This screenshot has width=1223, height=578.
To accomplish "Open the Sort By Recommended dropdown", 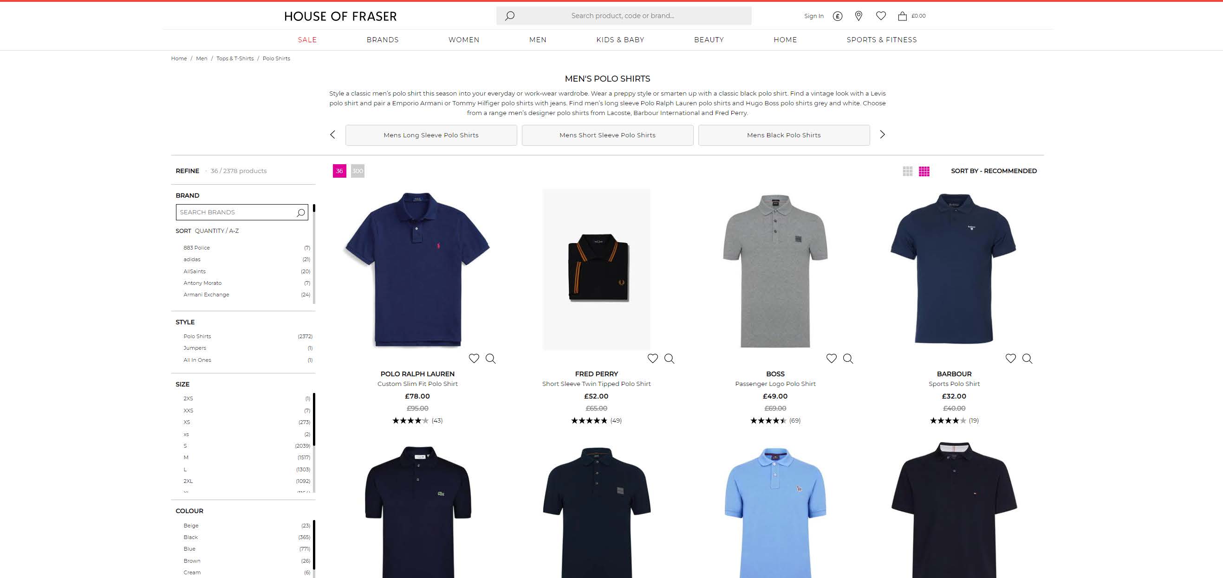I will pos(993,171).
